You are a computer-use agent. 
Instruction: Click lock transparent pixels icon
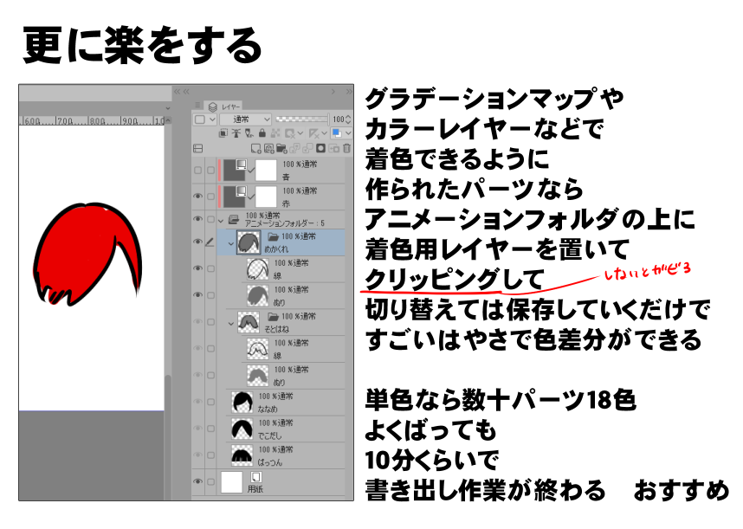point(275,133)
